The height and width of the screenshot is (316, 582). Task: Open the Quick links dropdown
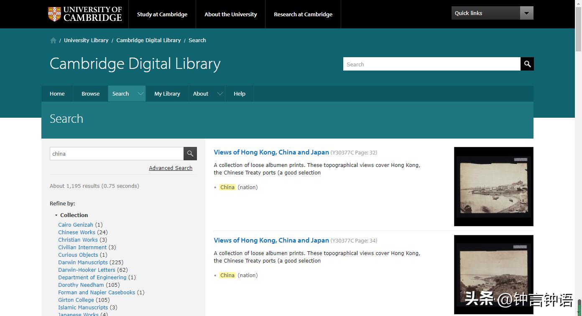point(526,13)
